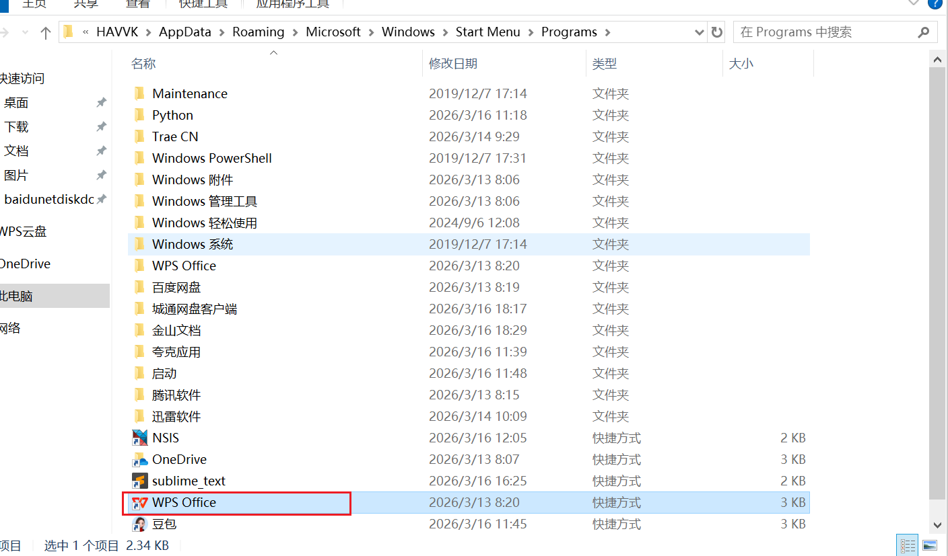948x556 pixels.
Task: Select 下载 in quick access sidebar
Action: pos(16,127)
